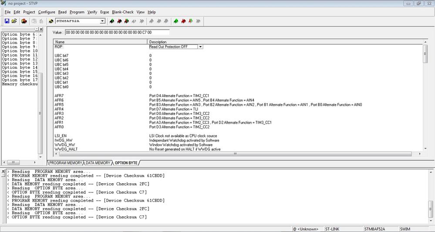Screen dimensions: 435x232
Task: Click the grayed Copy toolbar icon
Action: [34, 21]
